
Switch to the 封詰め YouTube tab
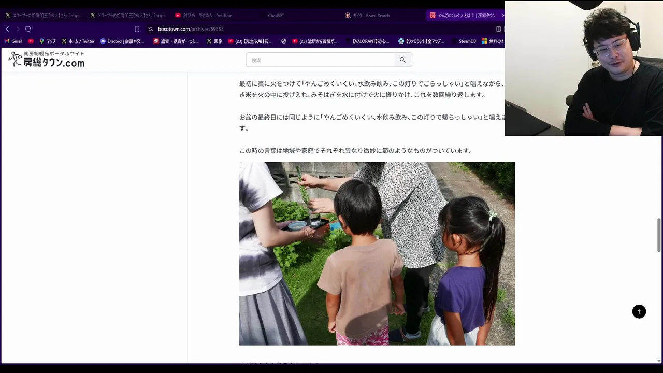pyautogui.click(x=207, y=16)
